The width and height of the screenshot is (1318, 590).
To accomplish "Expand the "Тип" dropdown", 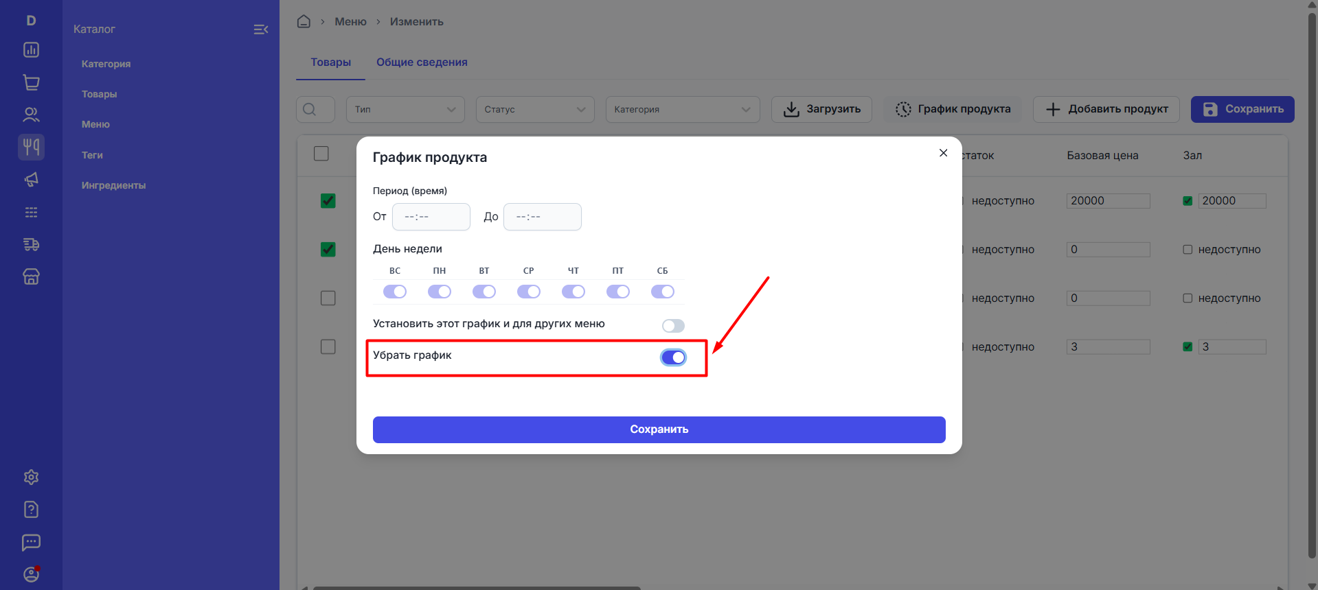I will click(x=405, y=110).
